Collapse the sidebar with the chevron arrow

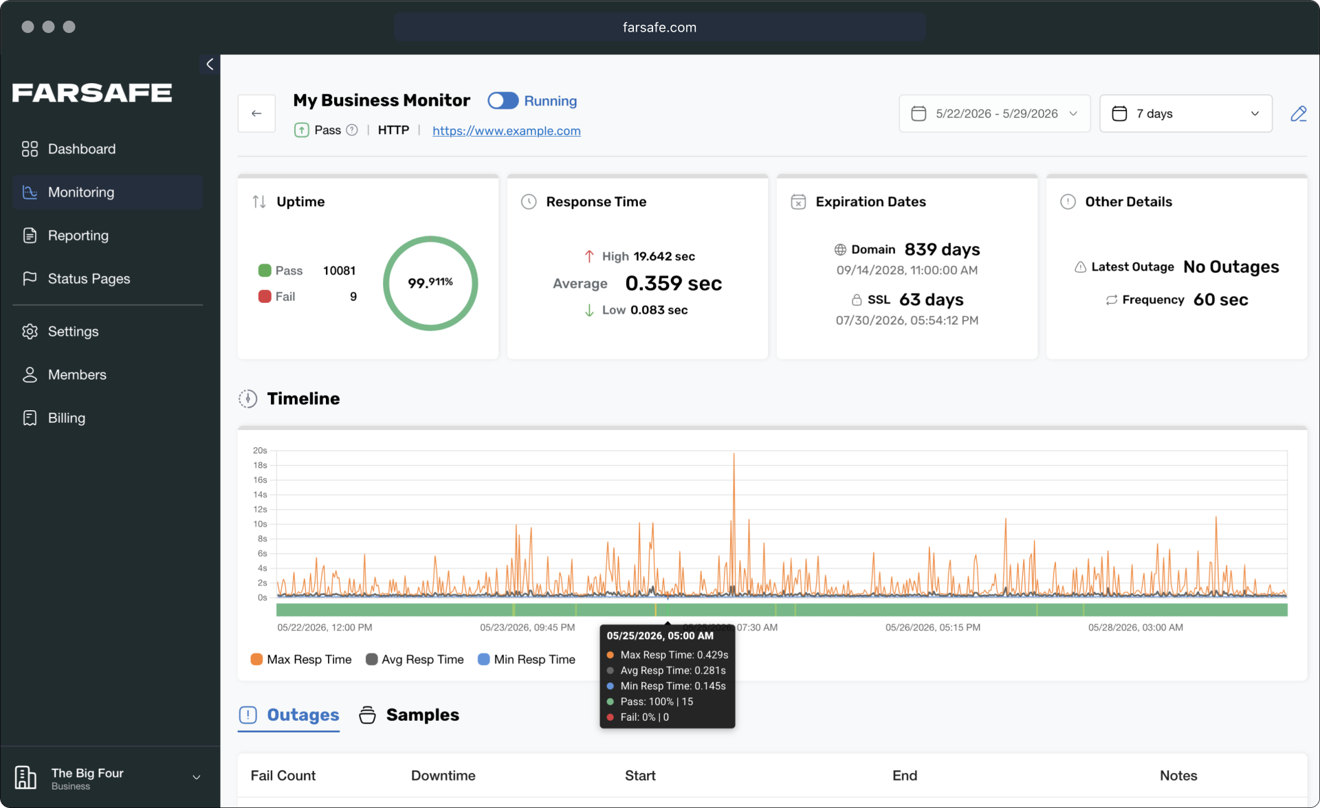point(210,64)
